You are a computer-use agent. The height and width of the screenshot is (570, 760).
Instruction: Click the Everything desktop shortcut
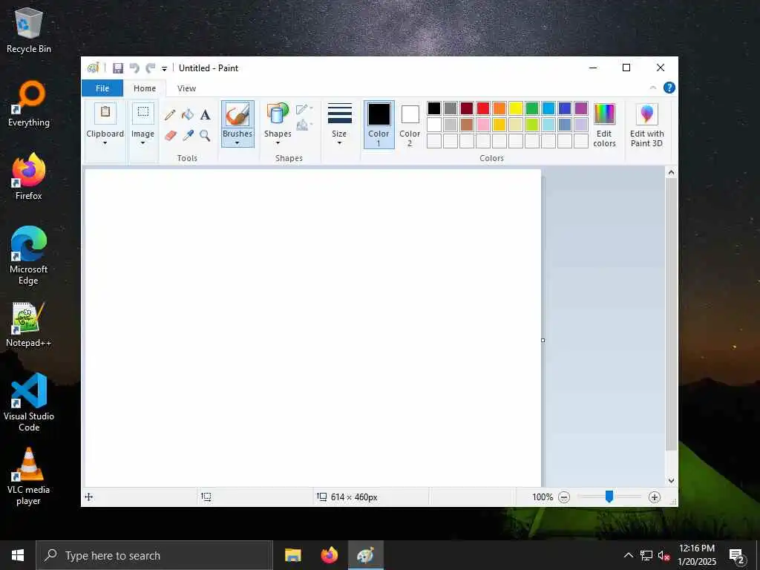[29, 104]
